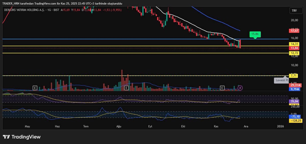The height and width of the screenshot is (144, 306).
Task: Open the earnings marker near Kas
Action: click(x=222, y=88)
